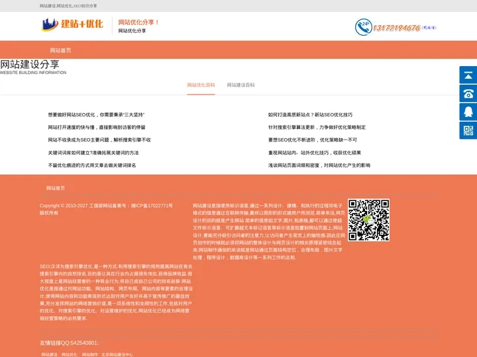Screen dimensions: 477x357
Task: Click the top bar text 网站建设,网站优化,SEO知识分享
Action: click(68, 6)
